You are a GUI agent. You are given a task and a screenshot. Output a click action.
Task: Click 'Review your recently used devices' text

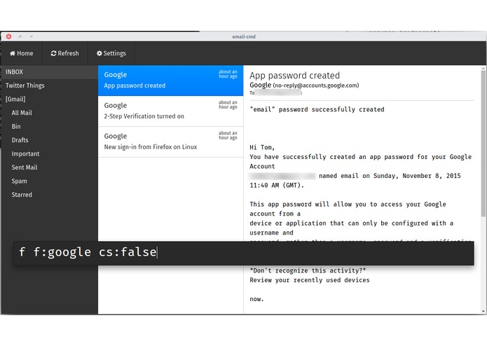click(310, 280)
